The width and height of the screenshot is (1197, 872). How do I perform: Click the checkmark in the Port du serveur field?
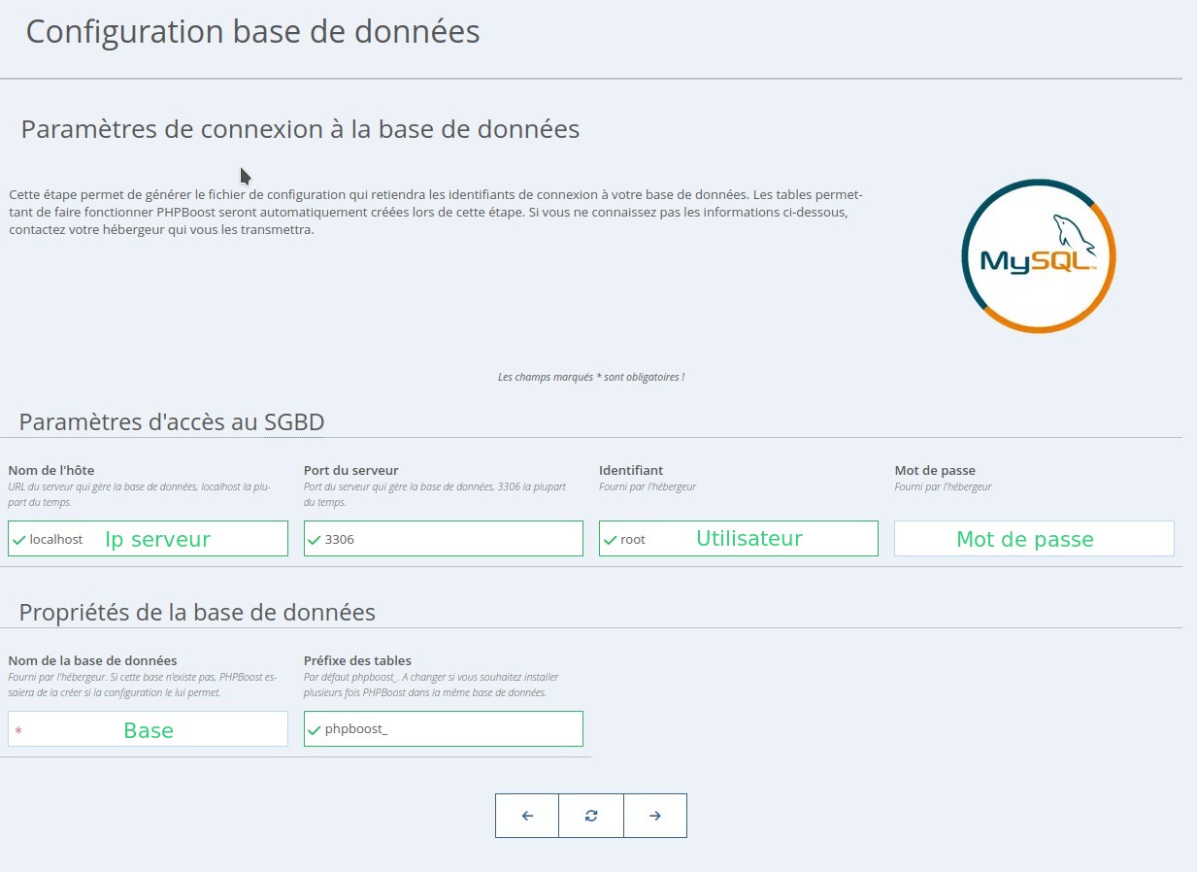[315, 538]
